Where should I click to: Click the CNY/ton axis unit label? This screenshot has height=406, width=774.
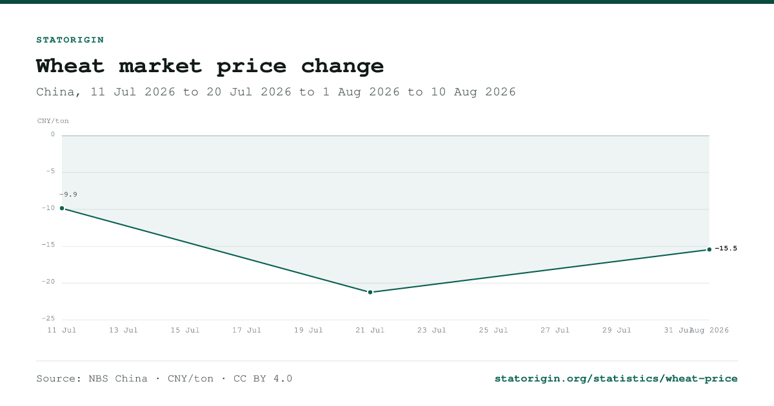(x=53, y=121)
